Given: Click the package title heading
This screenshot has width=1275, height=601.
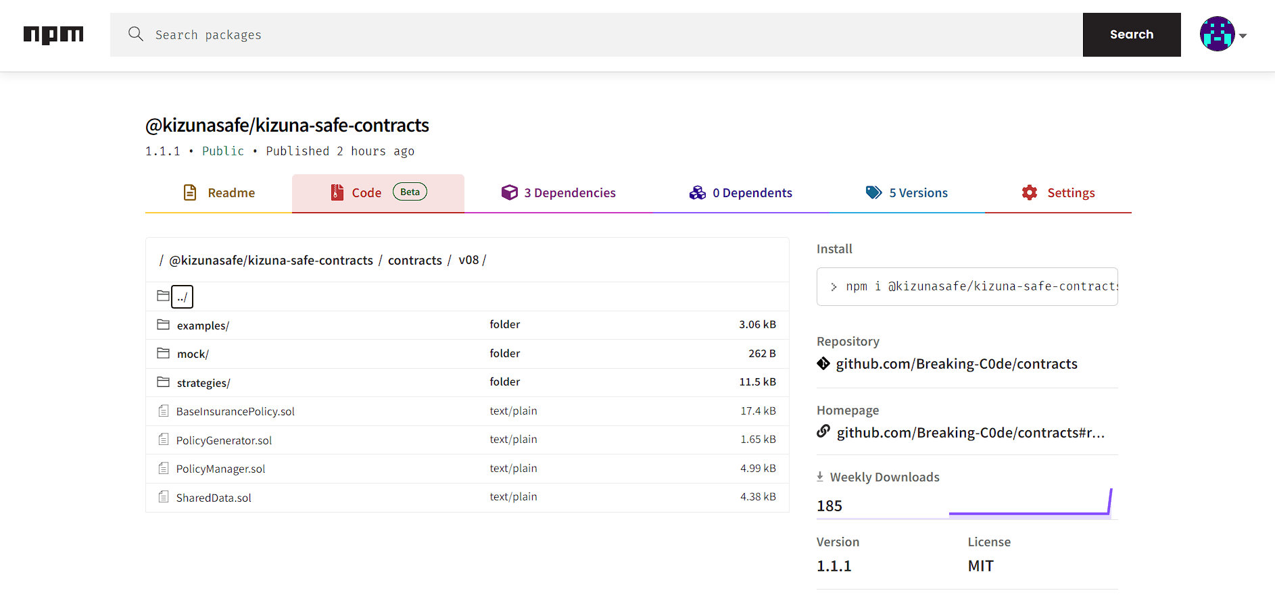Looking at the screenshot, I should coord(287,126).
